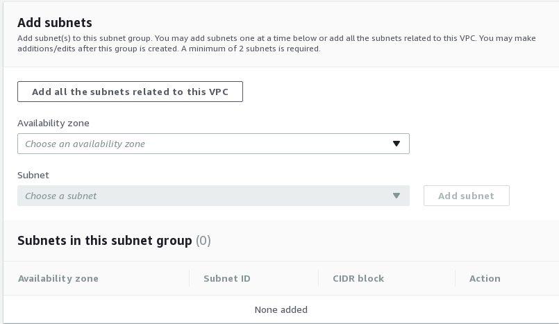Click the divider between Subnet ID and CIDR block
559x324 pixels.
click(318, 278)
